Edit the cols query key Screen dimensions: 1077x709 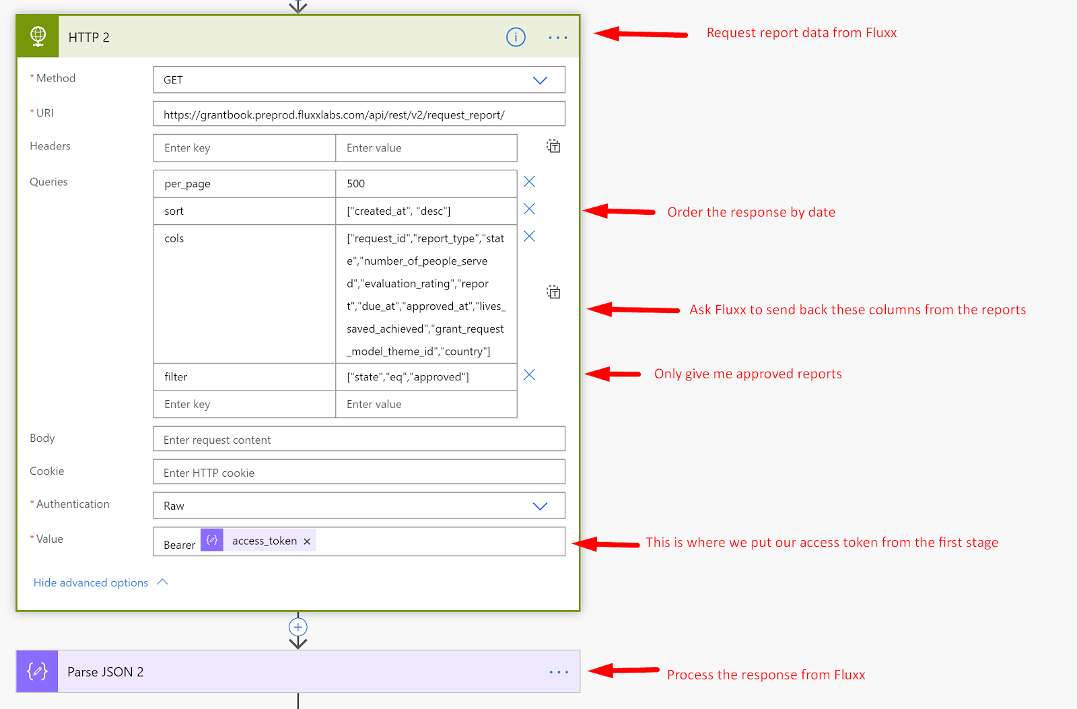(244, 294)
